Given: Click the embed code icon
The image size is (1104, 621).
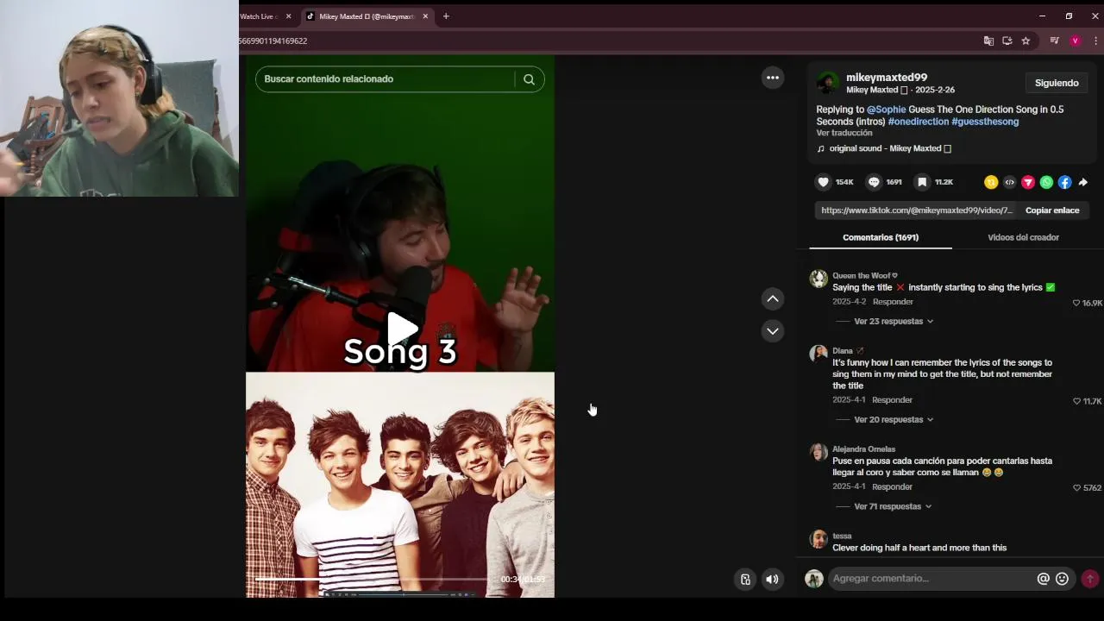Looking at the screenshot, I should point(1009,182).
